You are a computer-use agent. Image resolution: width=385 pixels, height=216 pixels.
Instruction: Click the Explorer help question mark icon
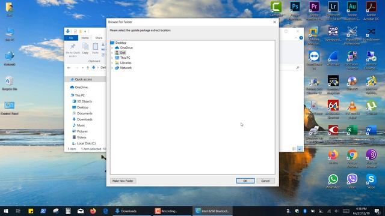pos(301,38)
